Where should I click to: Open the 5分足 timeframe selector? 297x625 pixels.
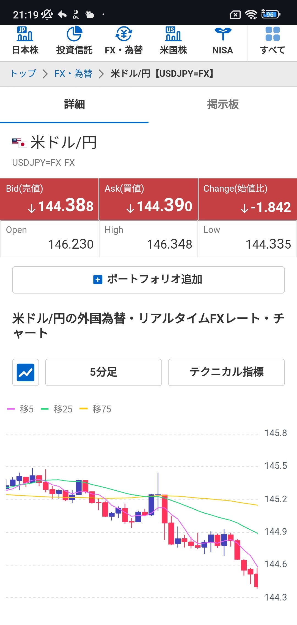103,372
